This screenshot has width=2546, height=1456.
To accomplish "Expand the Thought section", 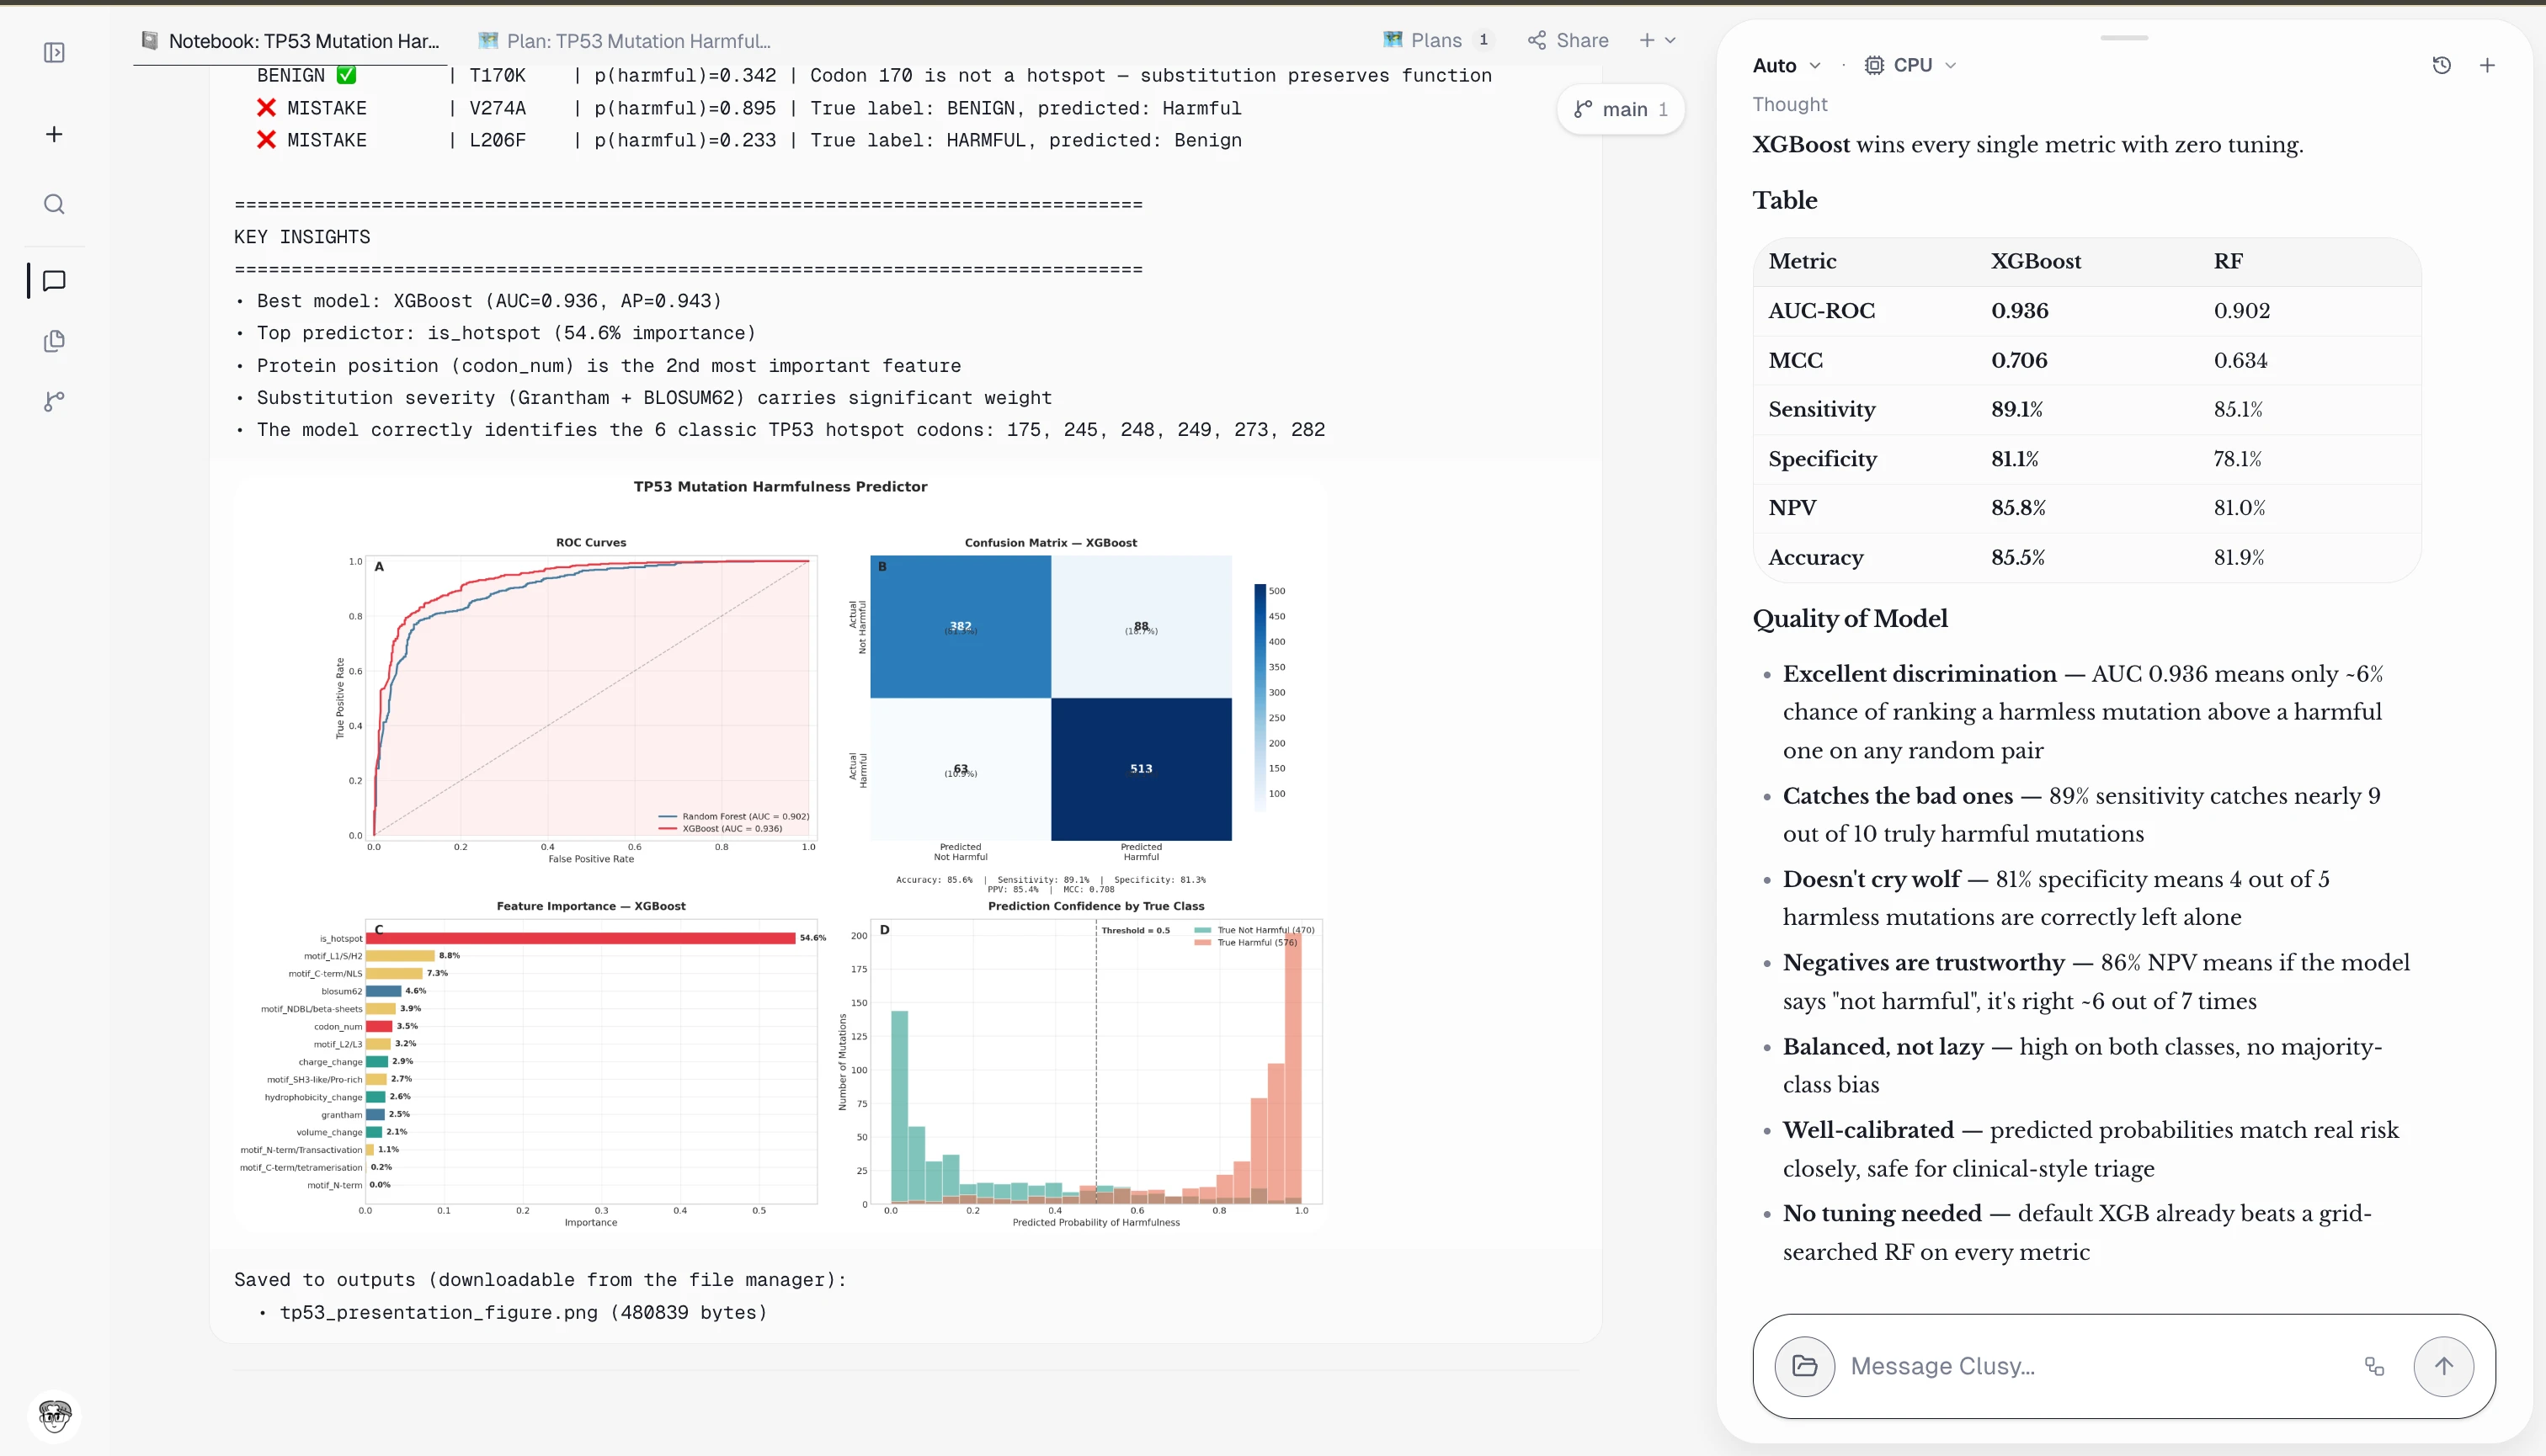I will point(1790,104).
